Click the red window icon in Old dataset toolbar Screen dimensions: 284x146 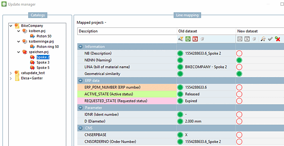coord(195,39)
